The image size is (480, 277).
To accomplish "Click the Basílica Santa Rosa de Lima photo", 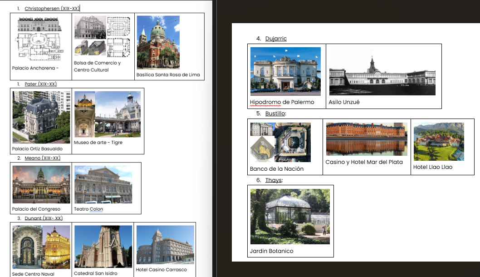I will click(x=158, y=42).
